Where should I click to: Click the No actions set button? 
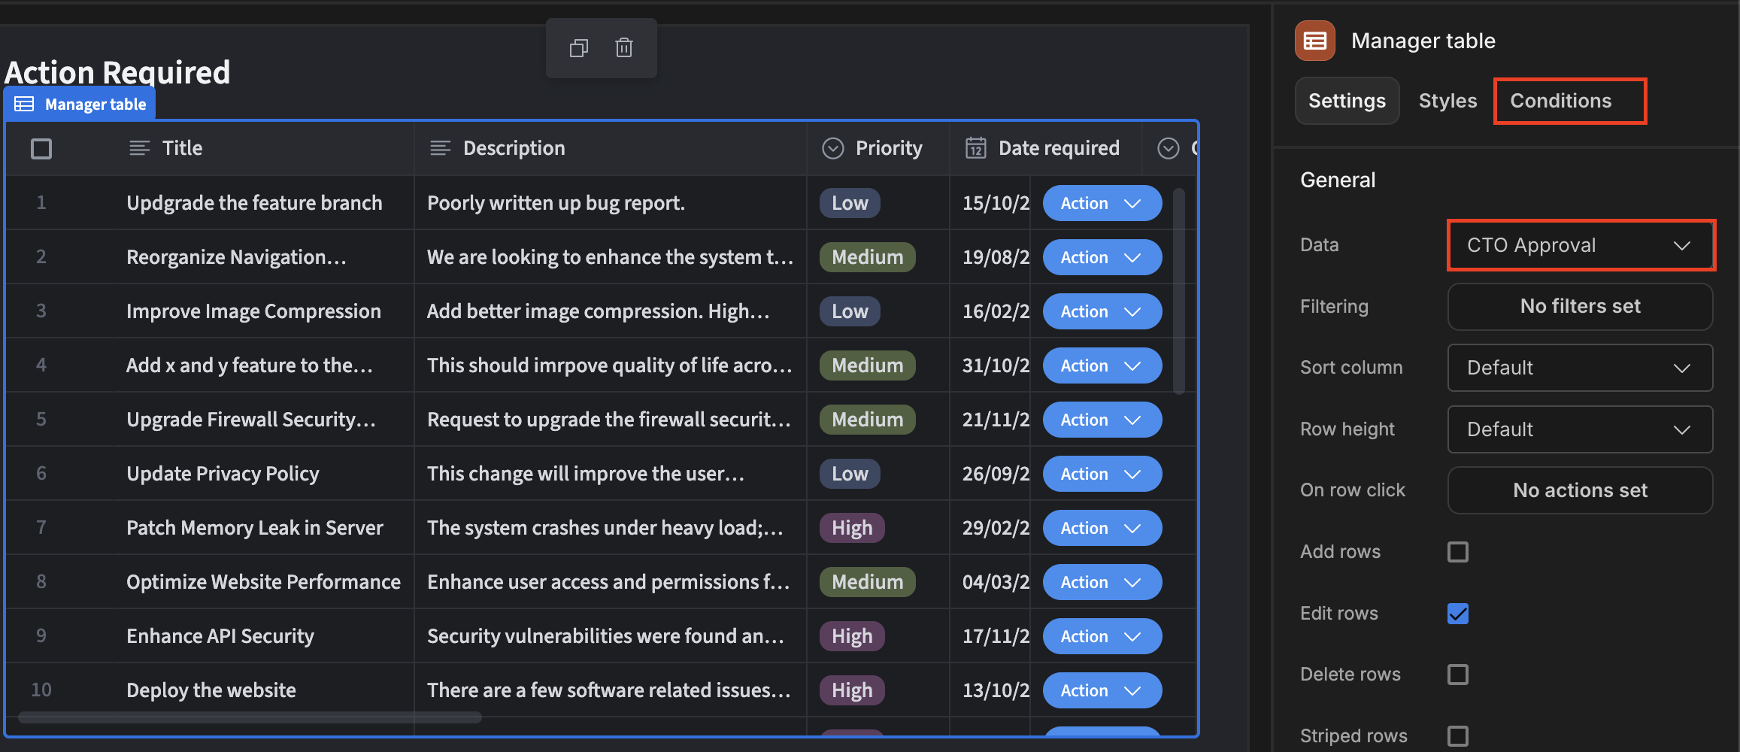tap(1581, 490)
